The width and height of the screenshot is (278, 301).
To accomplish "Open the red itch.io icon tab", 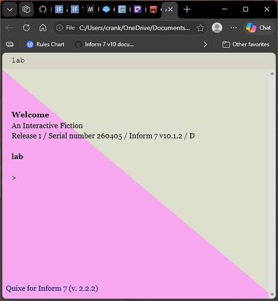I will (153, 9).
